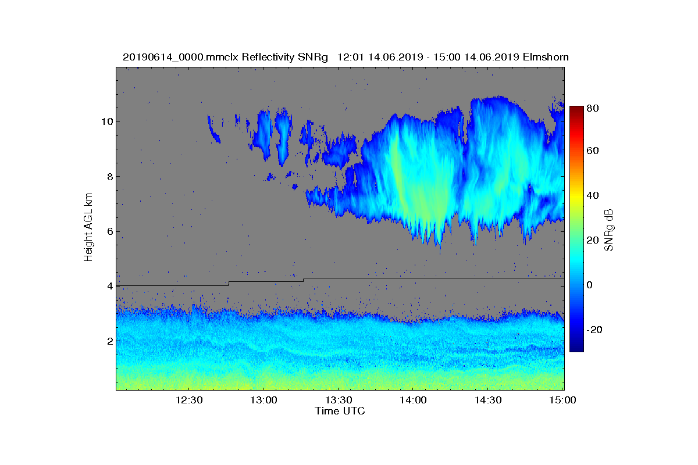The height and width of the screenshot is (465, 698).
Task: Click the 14:00 time axis label
Action: 413,400
